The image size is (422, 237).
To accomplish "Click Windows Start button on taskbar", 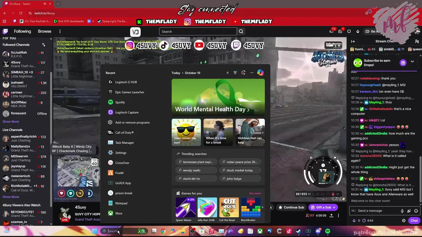I will pyautogui.click(x=94, y=231).
